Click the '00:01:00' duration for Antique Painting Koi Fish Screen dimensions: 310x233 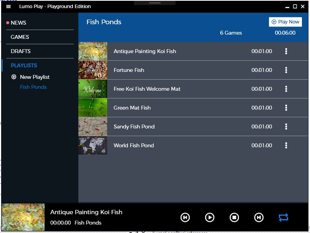point(262,51)
